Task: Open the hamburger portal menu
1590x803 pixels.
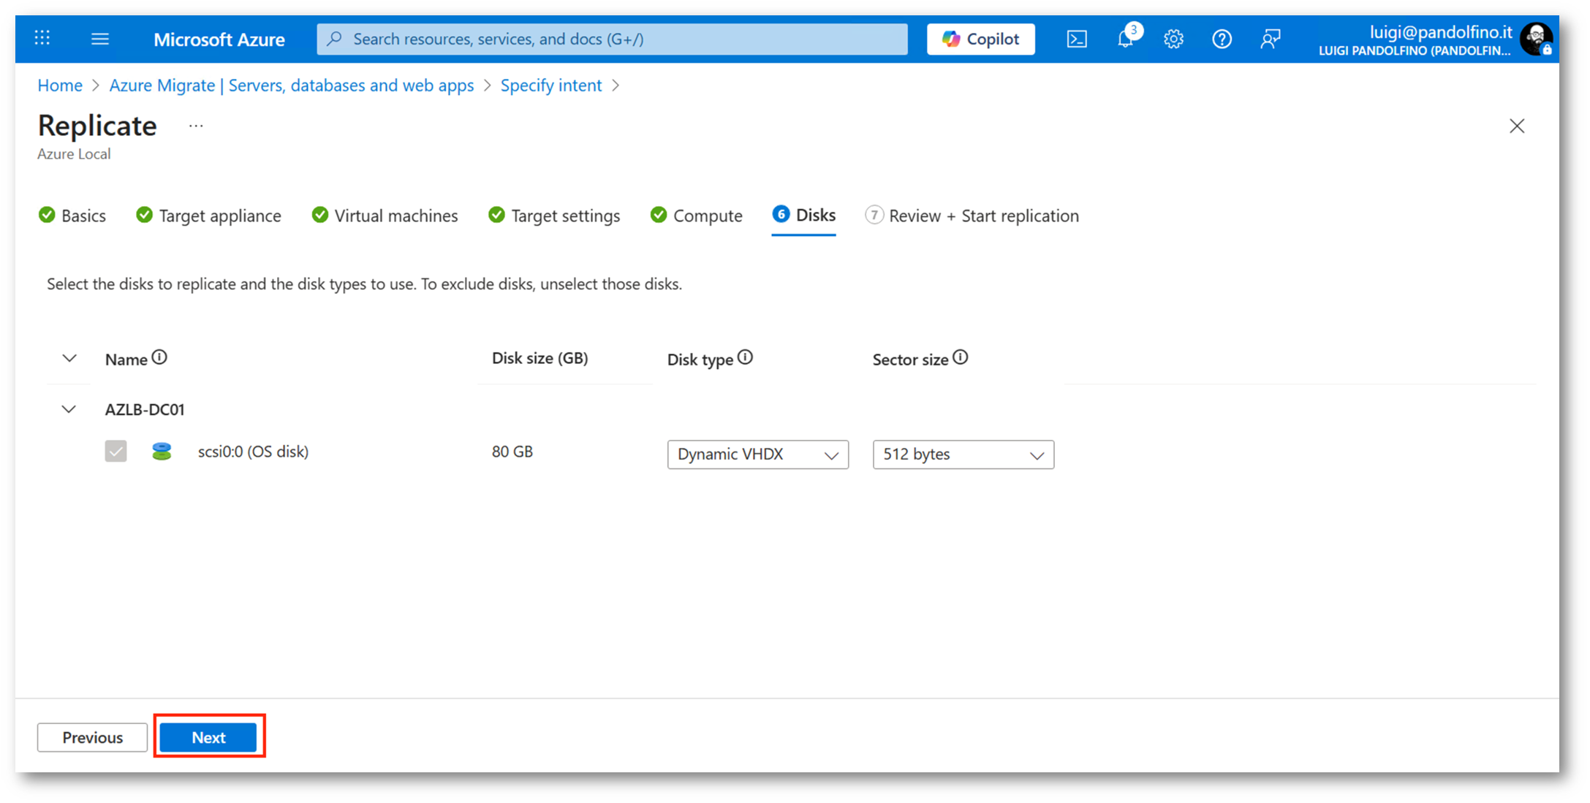Action: tap(100, 39)
